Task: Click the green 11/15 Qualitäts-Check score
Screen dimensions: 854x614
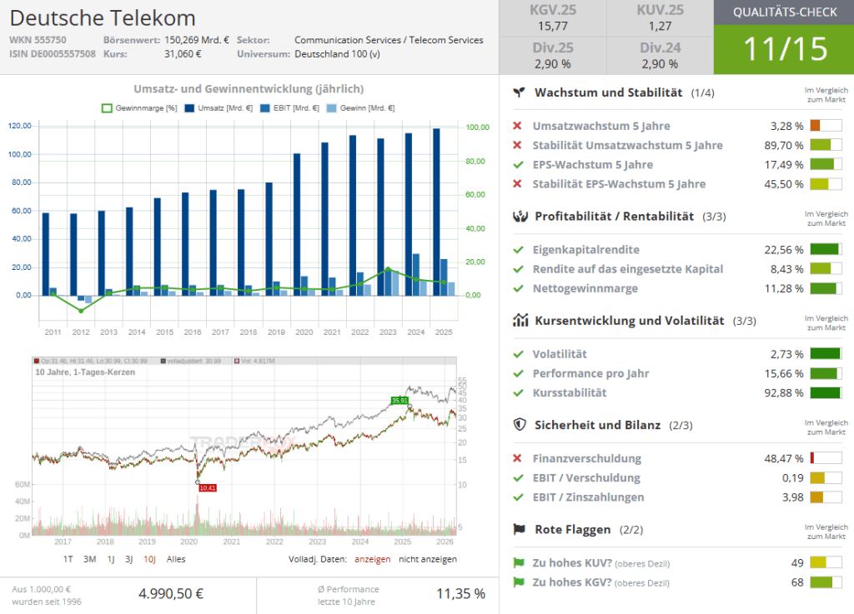Action: [783, 49]
